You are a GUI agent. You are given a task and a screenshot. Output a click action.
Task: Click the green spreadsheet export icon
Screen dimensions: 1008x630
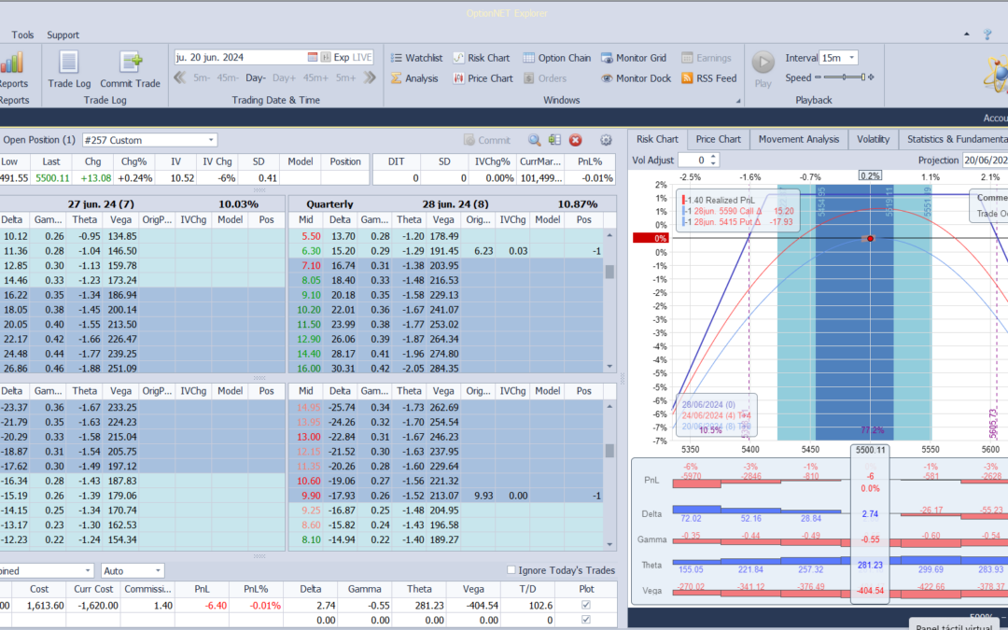click(554, 139)
